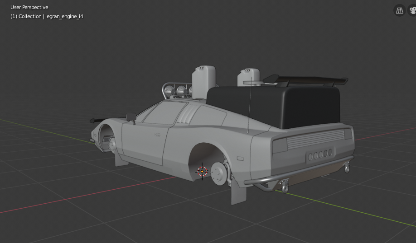The height and width of the screenshot is (243, 416).
Task: Select the thin radio antenna
Action: tap(250, 105)
